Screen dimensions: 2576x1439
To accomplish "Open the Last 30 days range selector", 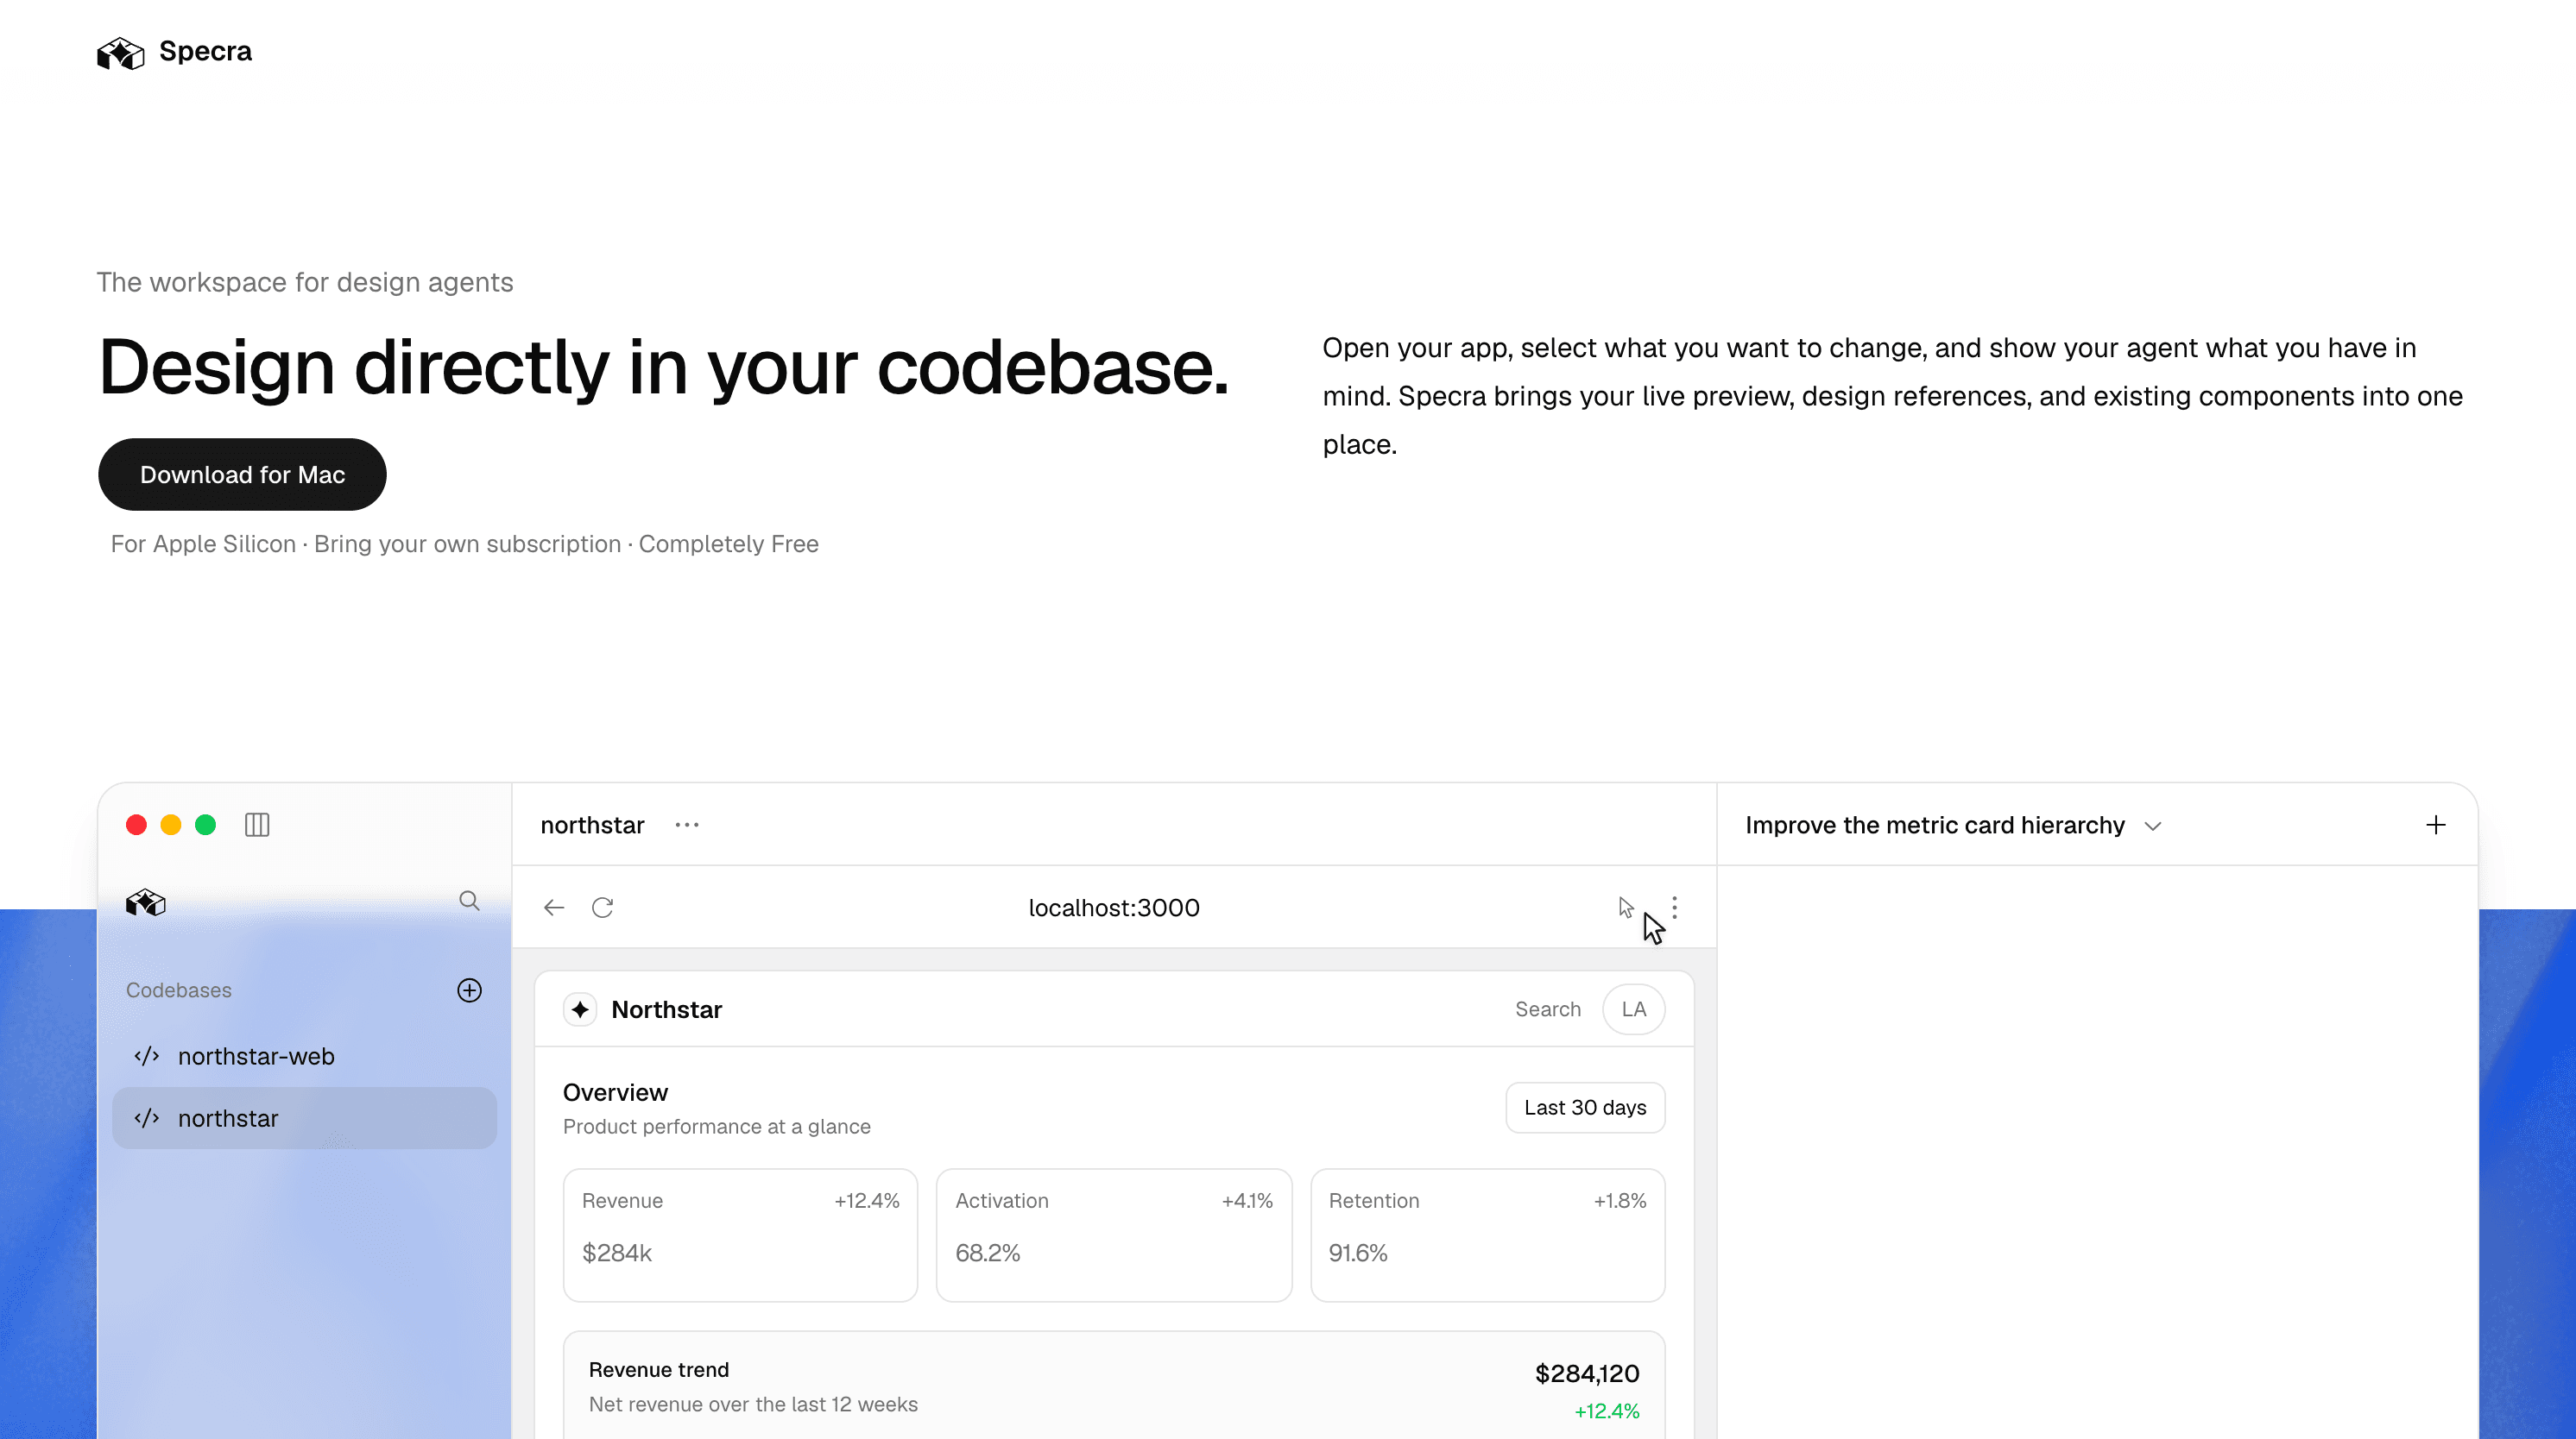I will click(1585, 1107).
